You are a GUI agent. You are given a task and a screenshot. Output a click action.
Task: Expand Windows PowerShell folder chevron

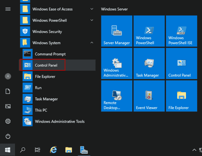(92, 20)
